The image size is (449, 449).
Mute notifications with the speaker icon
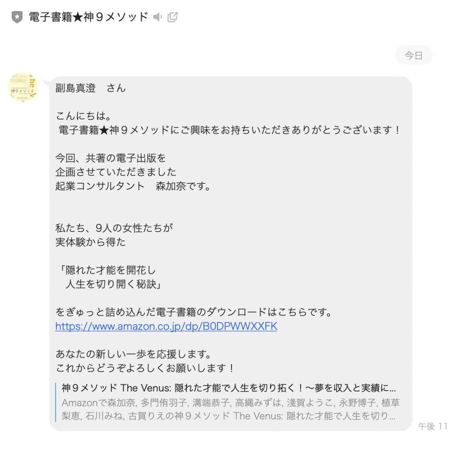click(x=157, y=17)
